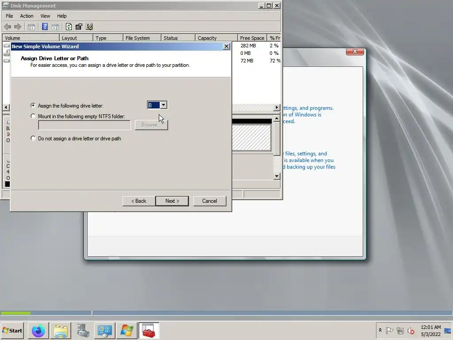
Task: Maximize the Disk Management window
Action: click(x=269, y=5)
